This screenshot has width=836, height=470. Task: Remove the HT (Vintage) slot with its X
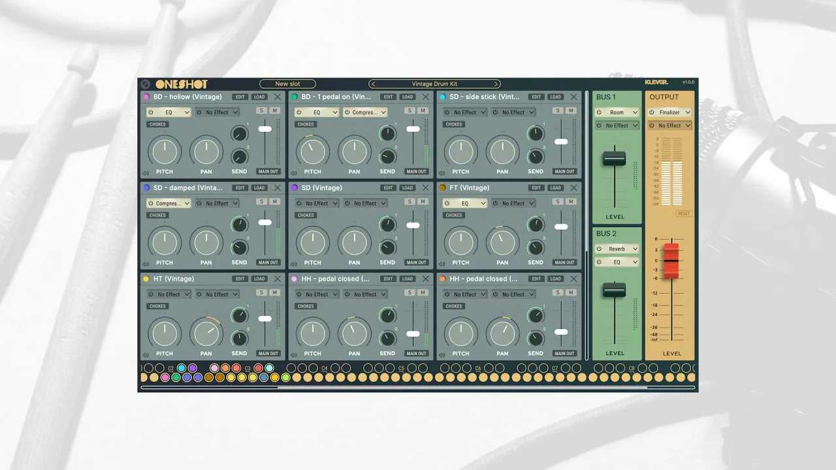(278, 279)
